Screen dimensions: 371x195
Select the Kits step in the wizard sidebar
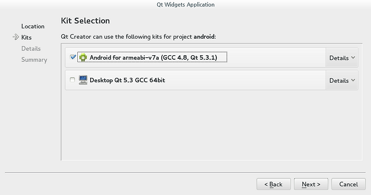26,38
